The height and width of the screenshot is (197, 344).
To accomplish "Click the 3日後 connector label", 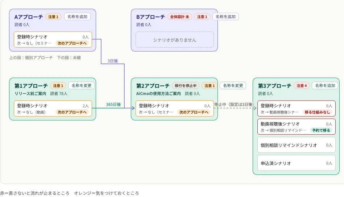I will 112,61.
